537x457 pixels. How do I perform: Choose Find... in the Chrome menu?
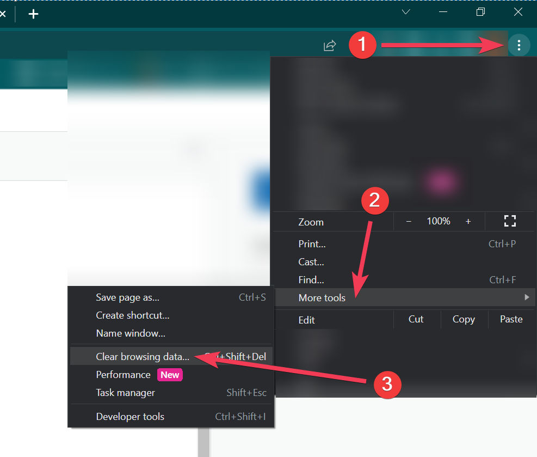[x=311, y=280]
